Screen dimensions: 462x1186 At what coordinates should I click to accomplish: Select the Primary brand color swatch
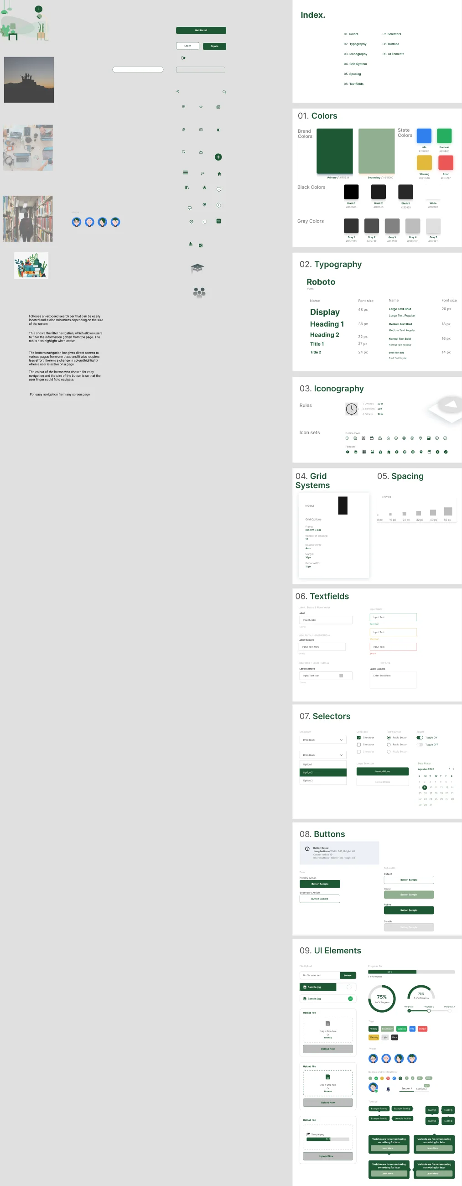[335, 151]
